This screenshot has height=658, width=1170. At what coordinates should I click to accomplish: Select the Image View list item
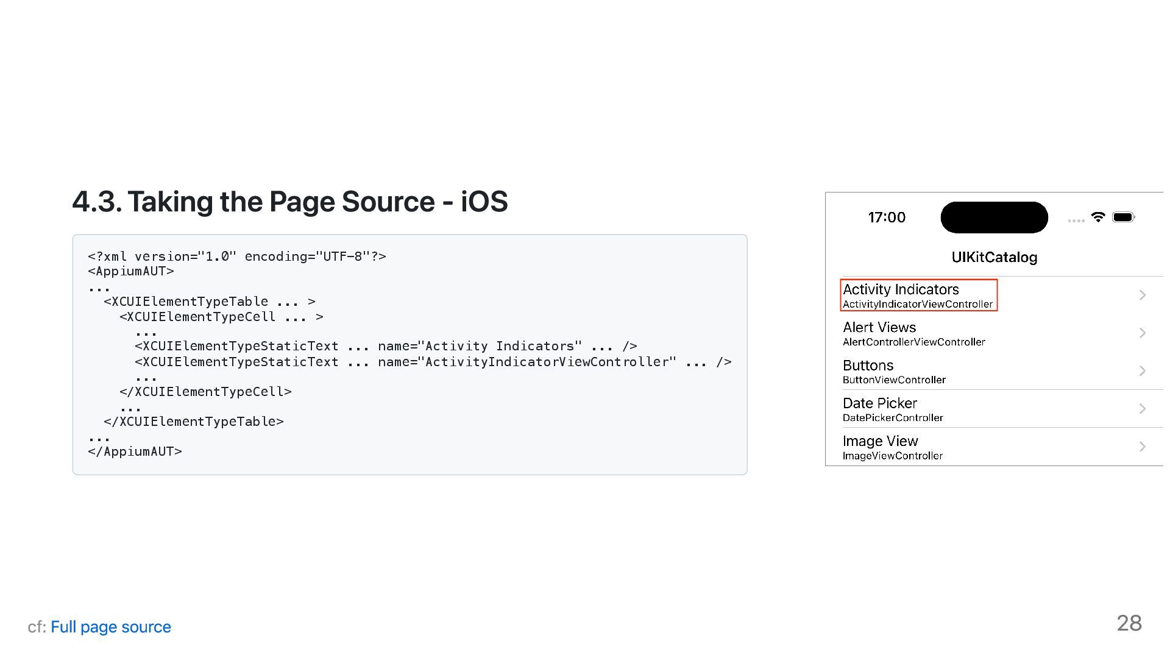click(892, 447)
